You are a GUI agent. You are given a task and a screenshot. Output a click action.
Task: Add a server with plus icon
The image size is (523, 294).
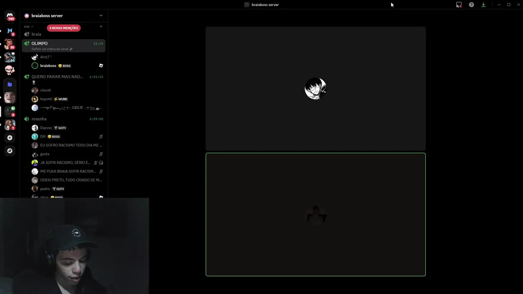coord(10,138)
